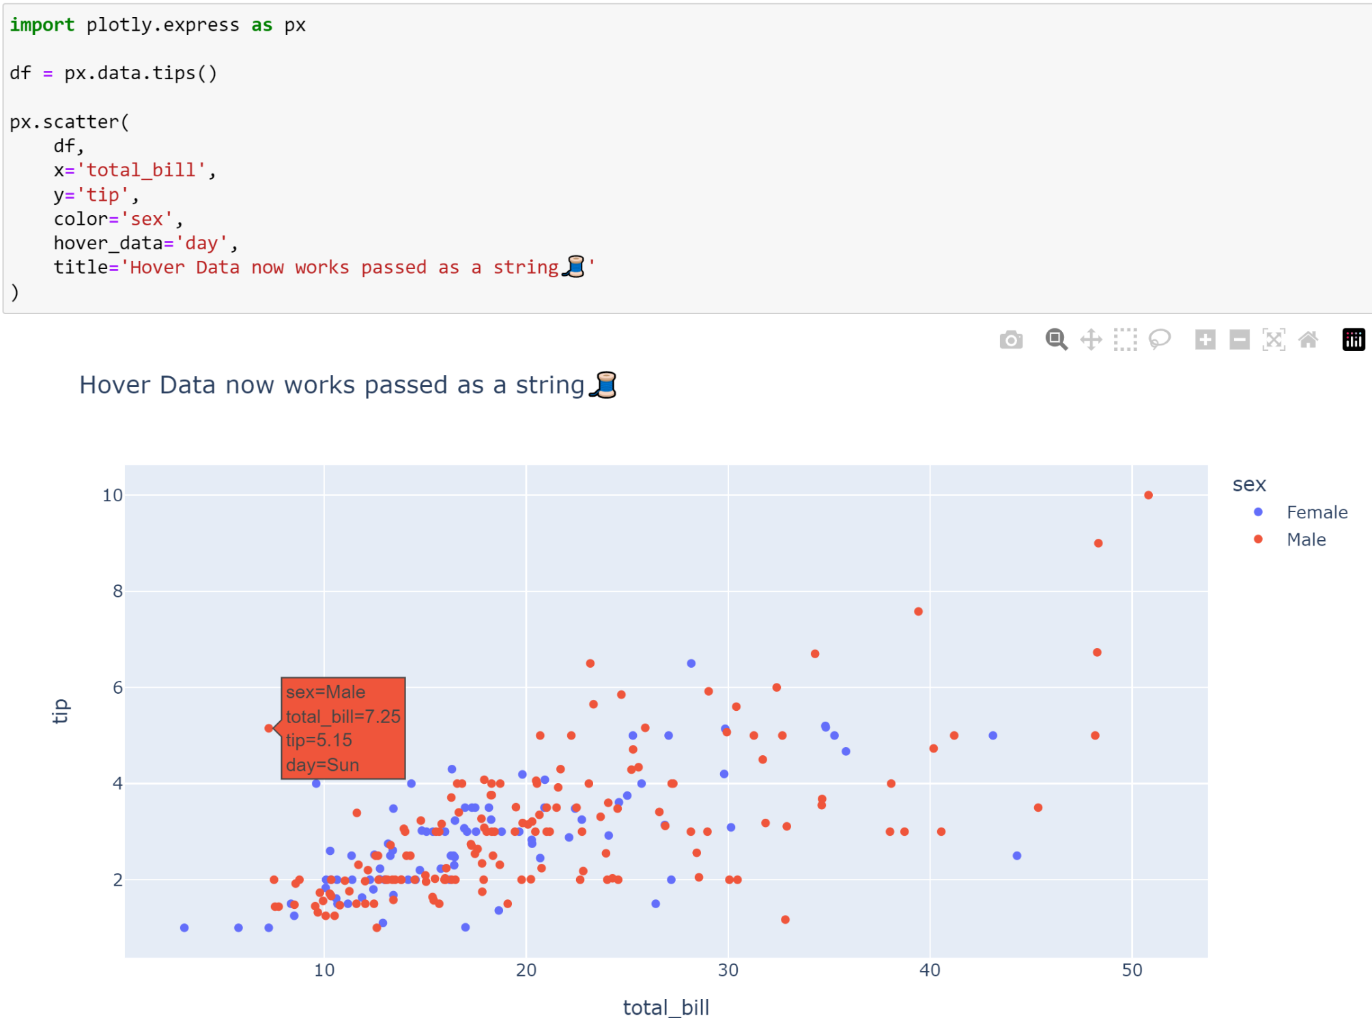Click the x-axis tick label 30
Screen dimensions: 1372x1027
pos(728,970)
